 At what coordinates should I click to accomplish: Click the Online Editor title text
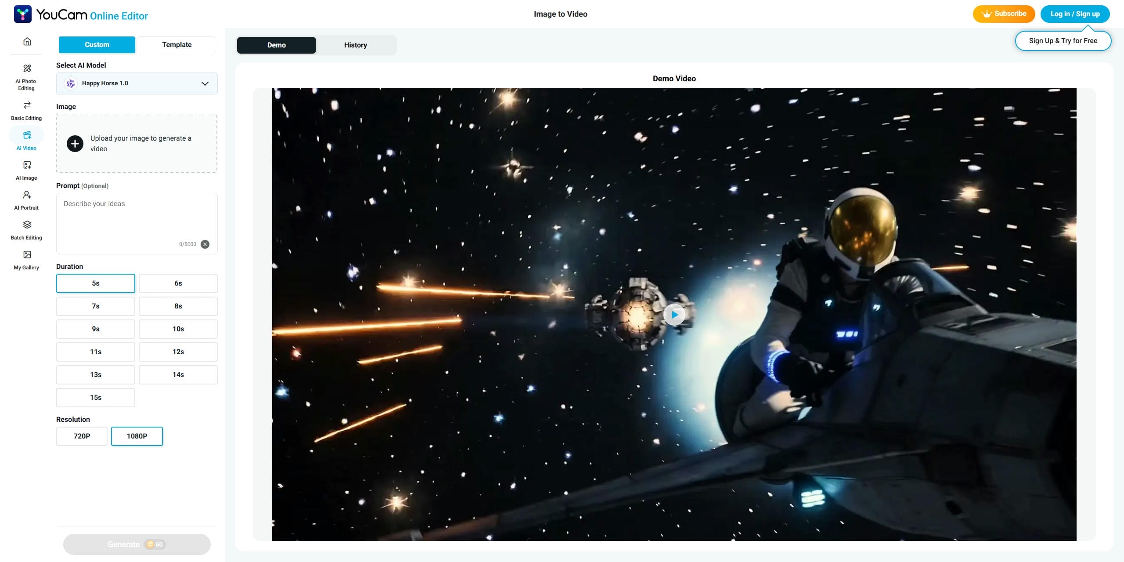pyautogui.click(x=119, y=16)
